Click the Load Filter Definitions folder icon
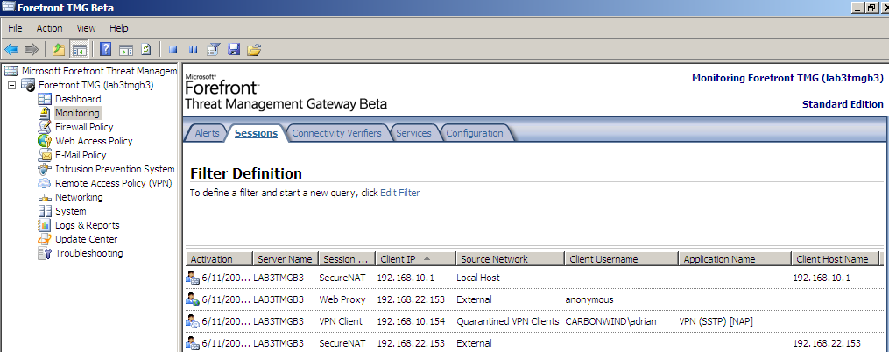 (254, 49)
